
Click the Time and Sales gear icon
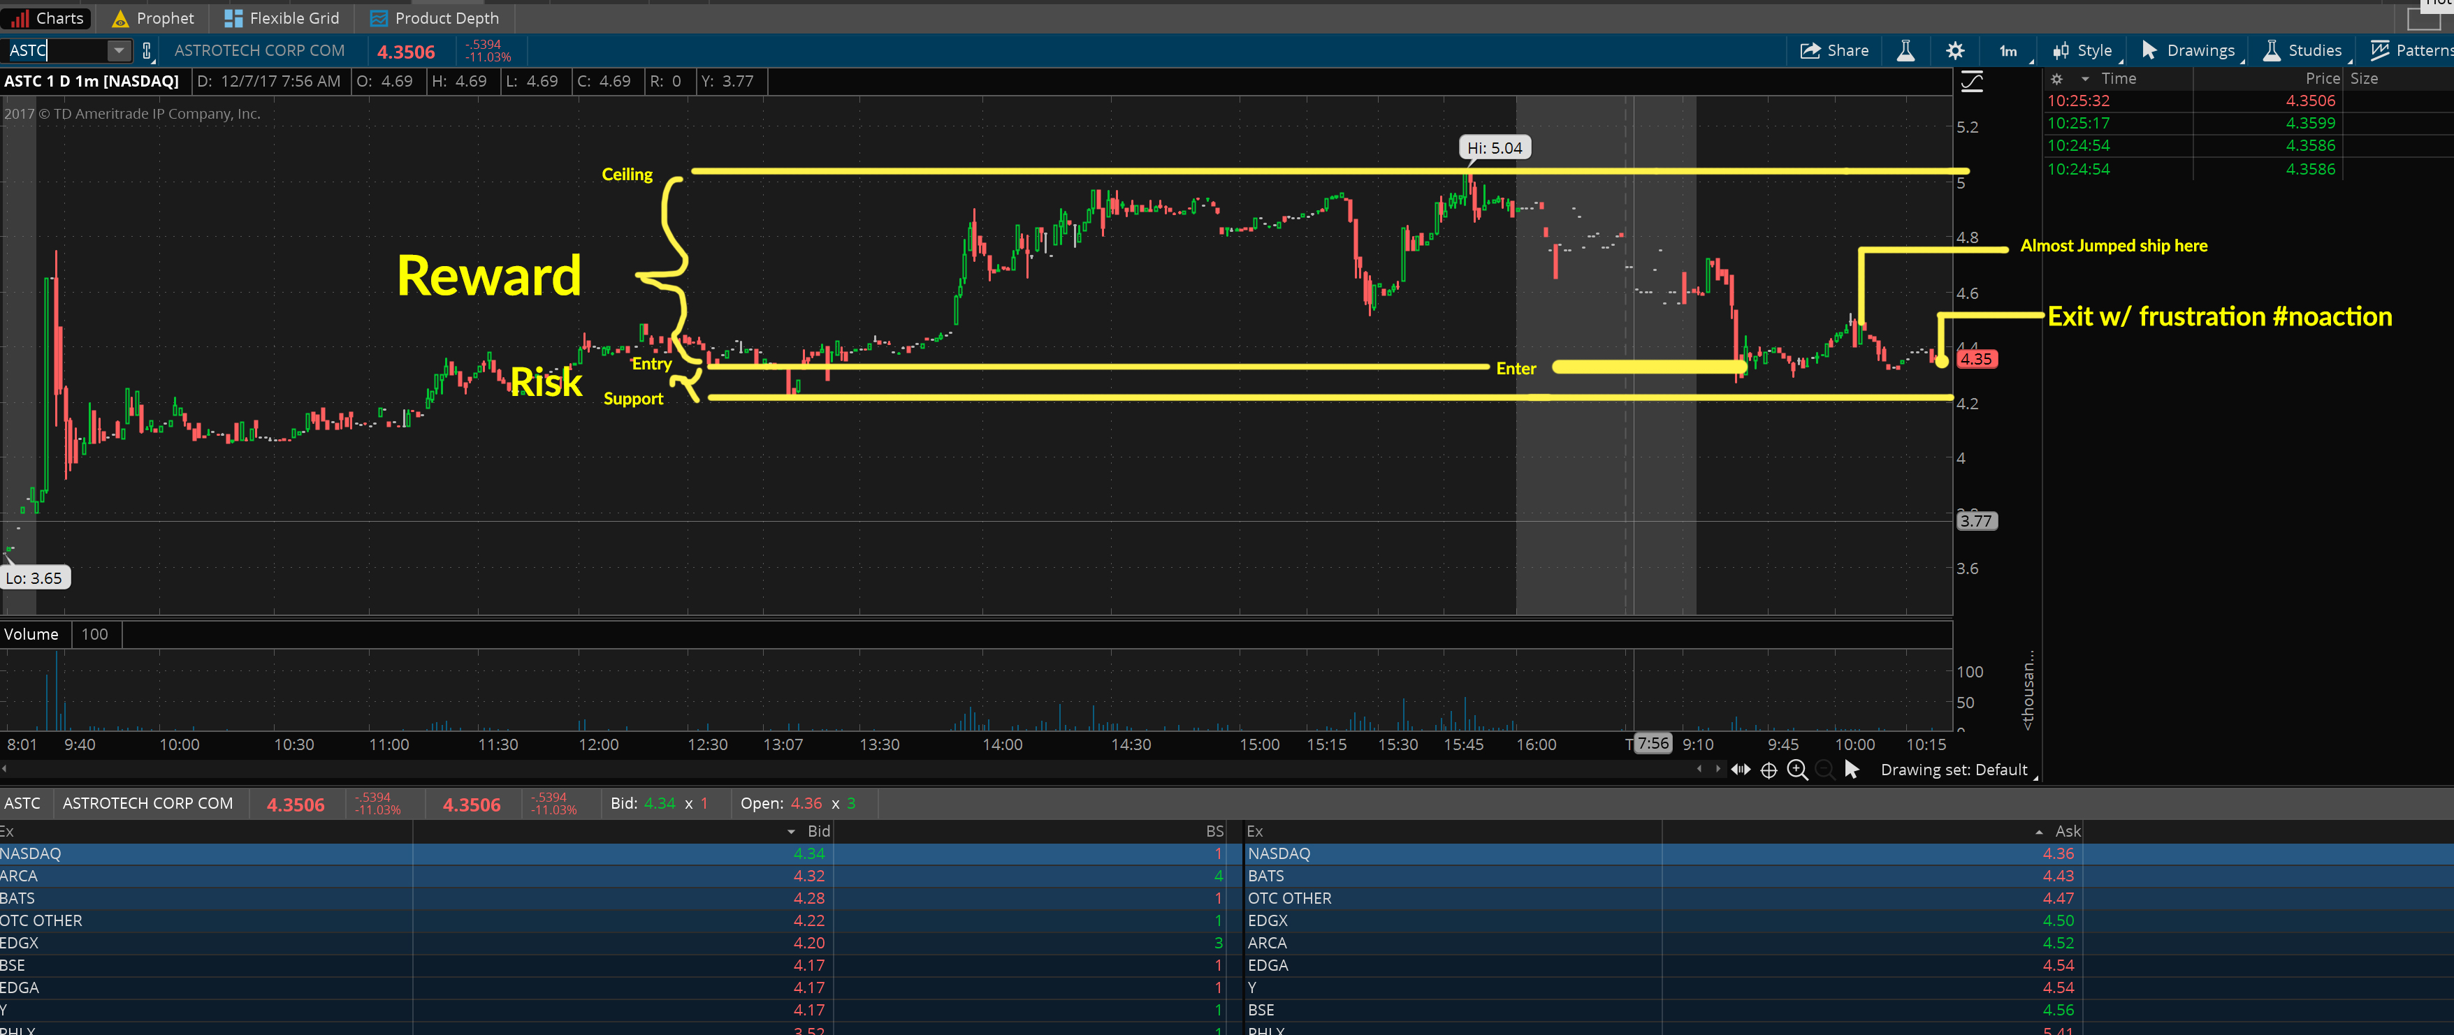pyautogui.click(x=2056, y=79)
